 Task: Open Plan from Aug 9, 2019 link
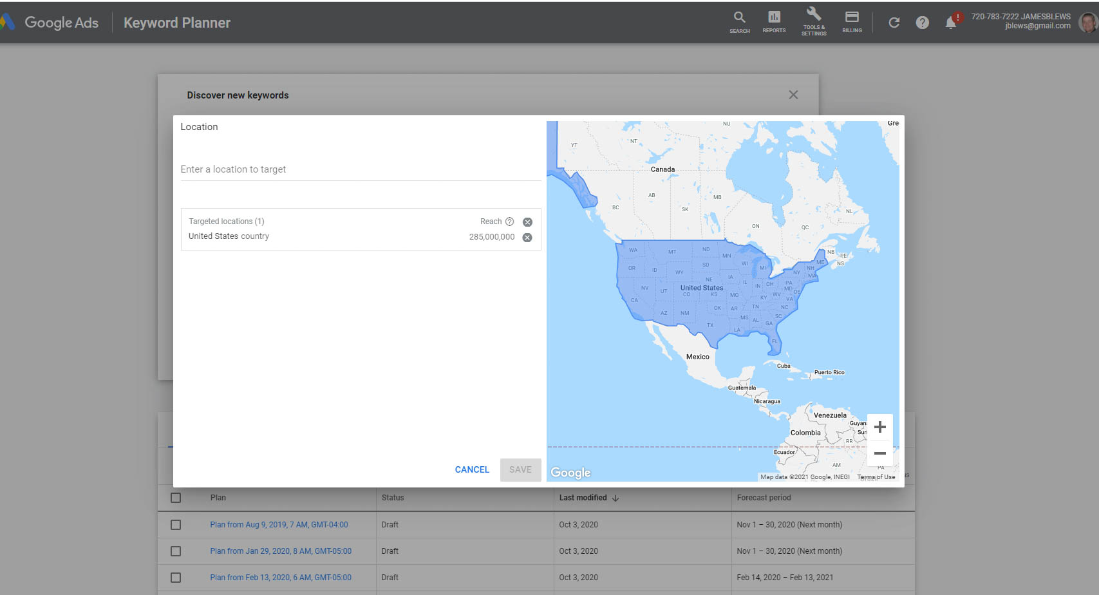pyautogui.click(x=279, y=525)
